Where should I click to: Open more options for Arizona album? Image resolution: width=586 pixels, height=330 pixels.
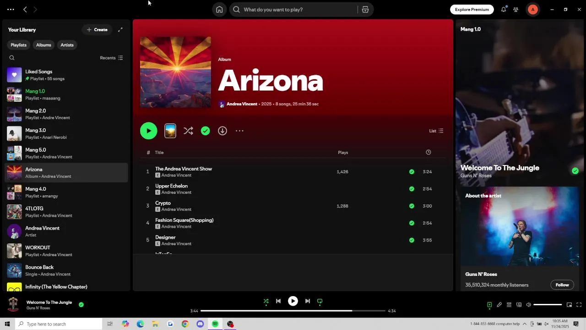(x=239, y=131)
